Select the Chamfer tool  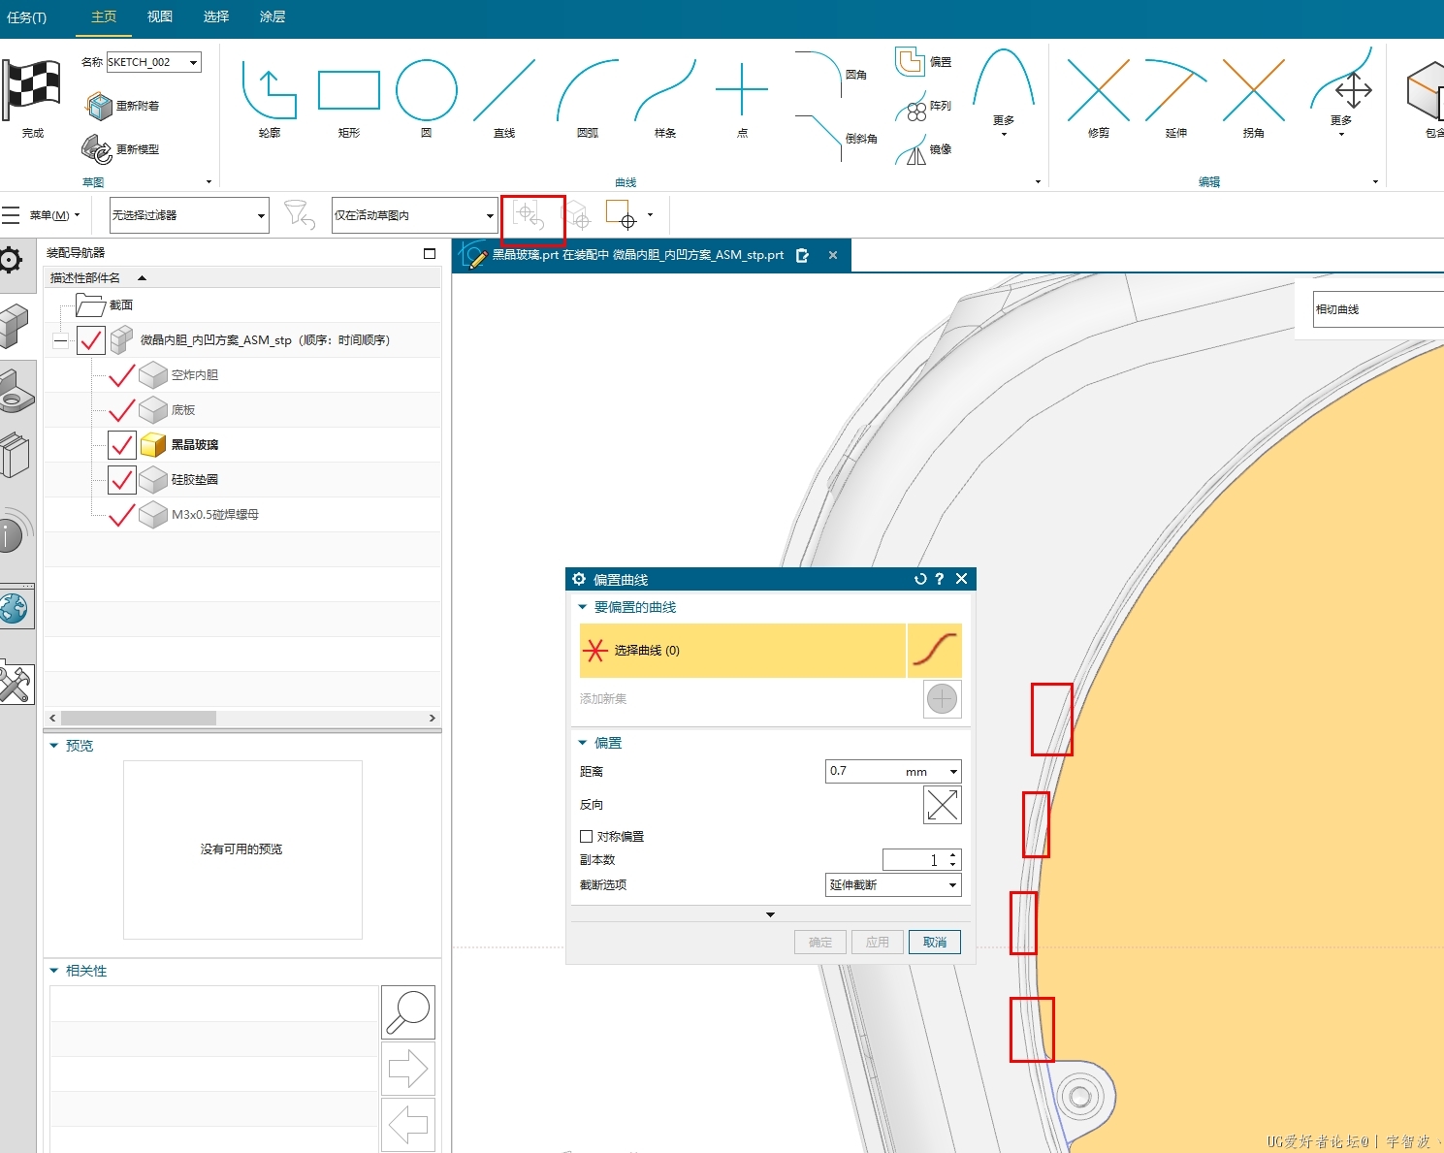[x=820, y=137]
